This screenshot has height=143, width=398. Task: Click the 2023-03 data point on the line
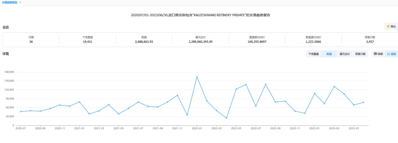334,86
